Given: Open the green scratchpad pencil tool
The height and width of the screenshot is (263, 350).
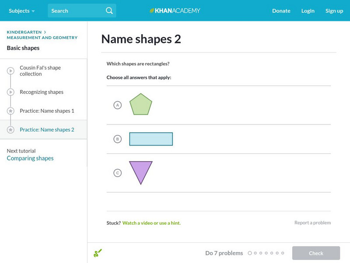Looking at the screenshot, I should coord(98,253).
